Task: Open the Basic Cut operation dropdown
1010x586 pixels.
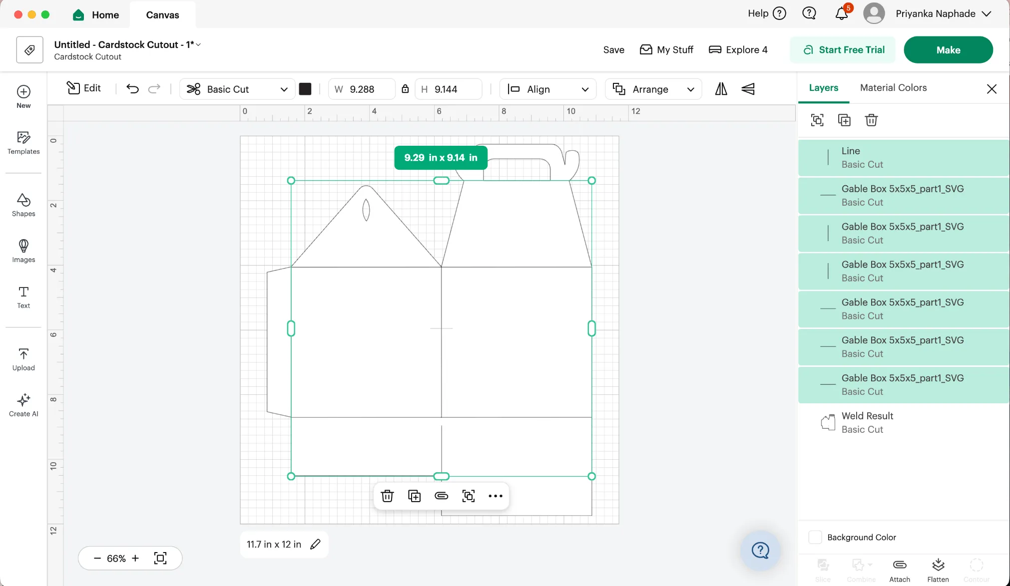Action: coord(237,89)
